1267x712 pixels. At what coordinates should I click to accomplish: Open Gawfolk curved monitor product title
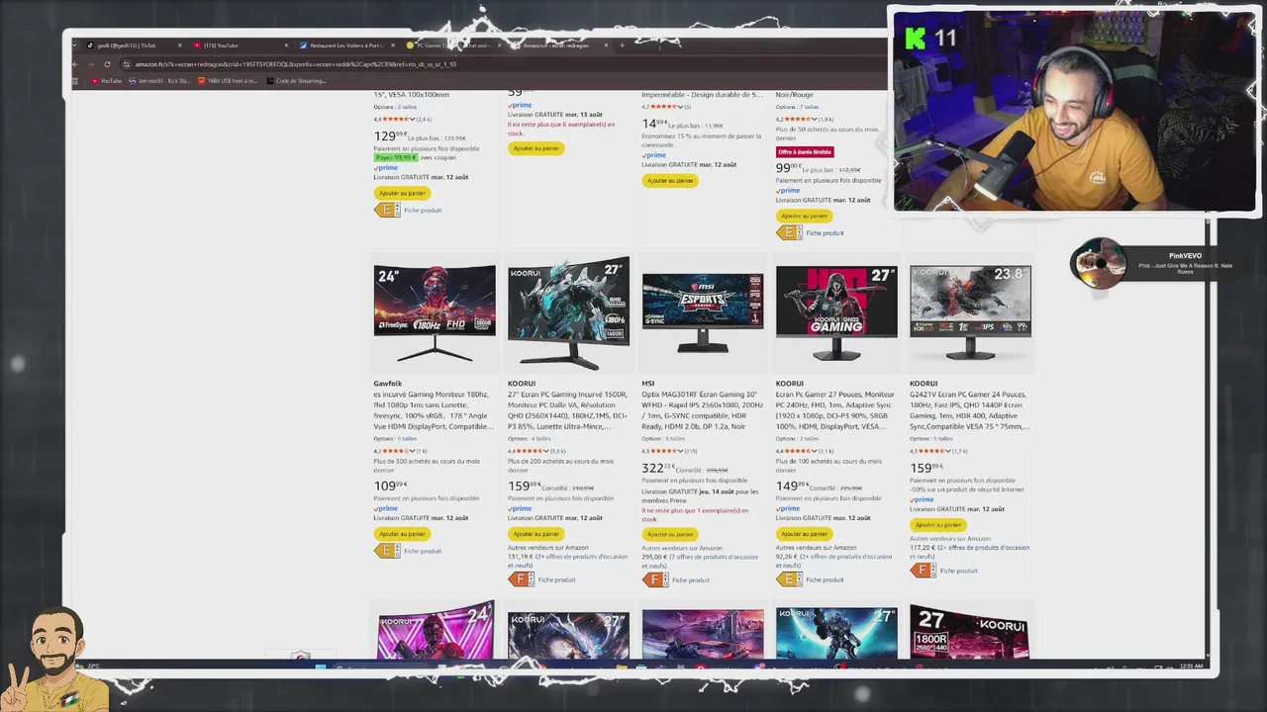[434, 410]
